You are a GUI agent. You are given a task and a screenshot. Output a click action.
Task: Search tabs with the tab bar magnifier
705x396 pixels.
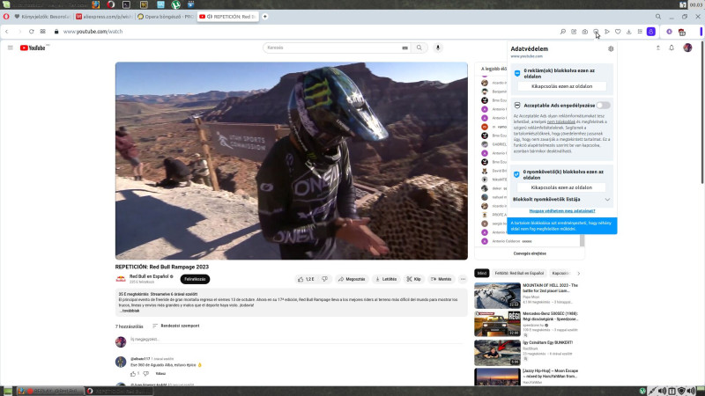pos(657,17)
